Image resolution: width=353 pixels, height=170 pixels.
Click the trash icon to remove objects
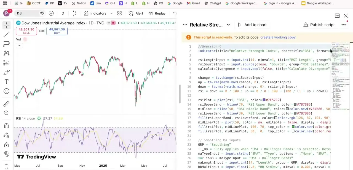point(7,166)
